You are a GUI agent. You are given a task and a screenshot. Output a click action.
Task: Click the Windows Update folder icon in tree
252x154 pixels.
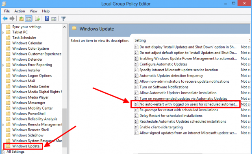tap(8, 146)
